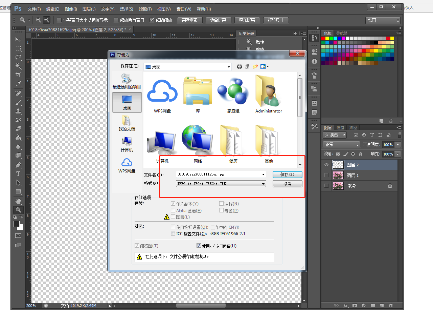Viewport: 433px width, 310px height.
Task: Open the 桌面 location in the dialog sidebar
Action: pos(127,102)
